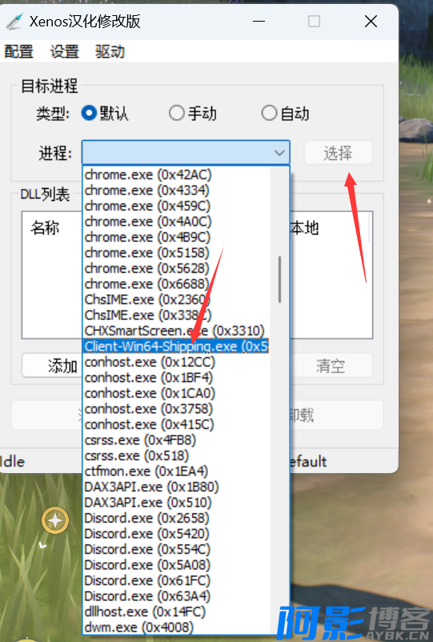433x642 pixels.
Task: Close the Xenos window
Action: point(371,21)
